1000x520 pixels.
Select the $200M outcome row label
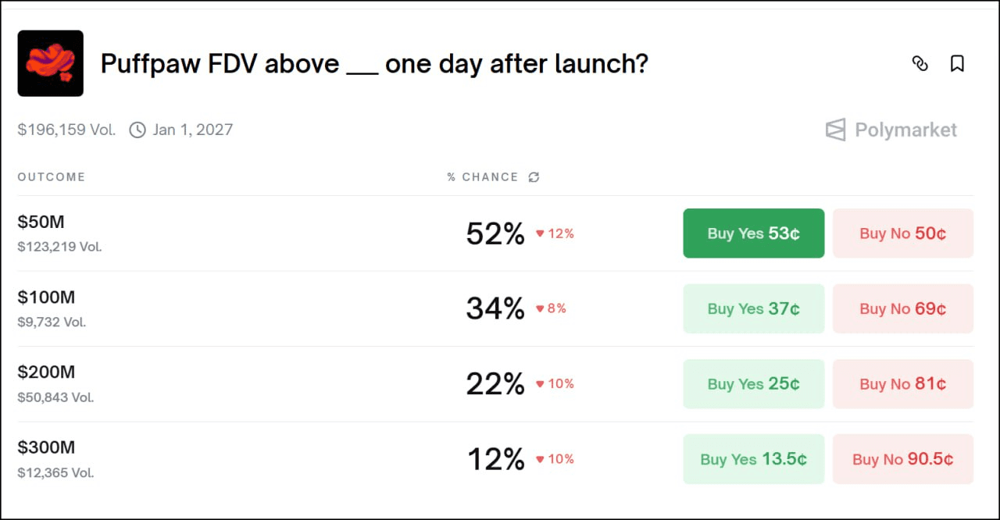[46, 372]
